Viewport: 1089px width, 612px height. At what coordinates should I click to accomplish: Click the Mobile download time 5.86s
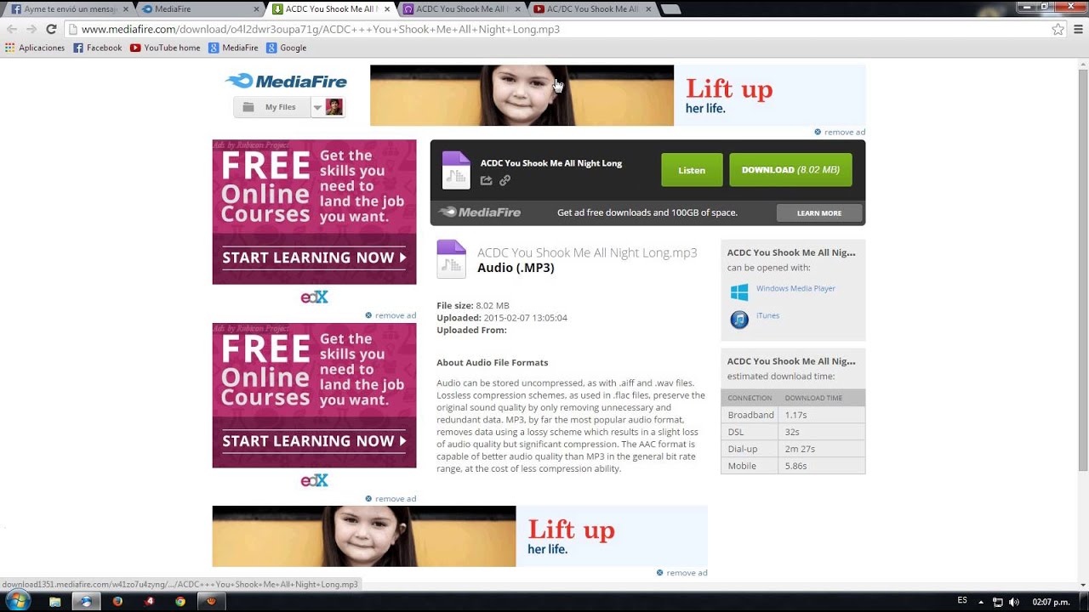pyautogui.click(x=795, y=466)
